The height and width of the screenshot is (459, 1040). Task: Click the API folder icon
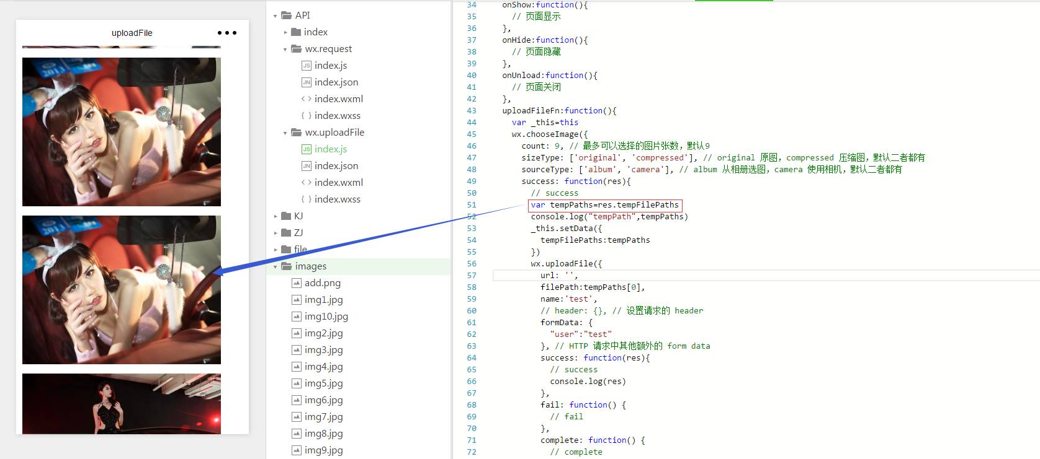click(287, 15)
